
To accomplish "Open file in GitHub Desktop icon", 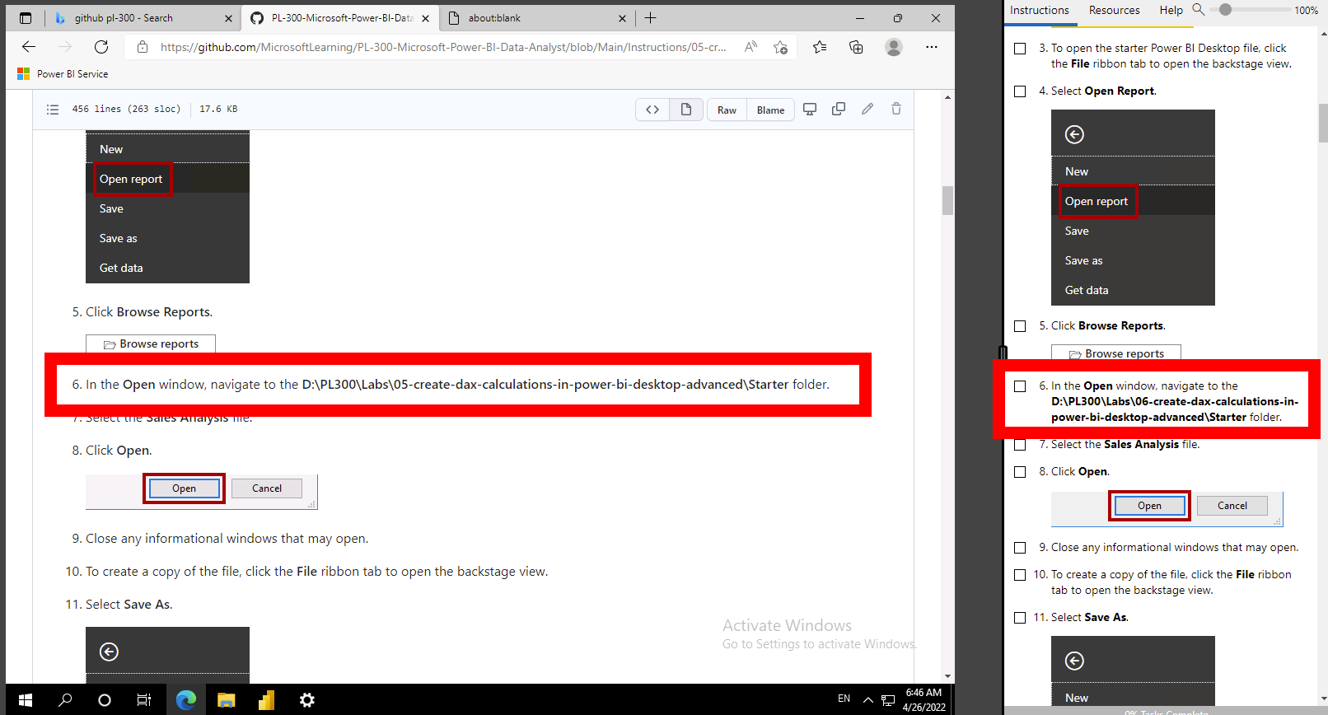I will coord(810,109).
